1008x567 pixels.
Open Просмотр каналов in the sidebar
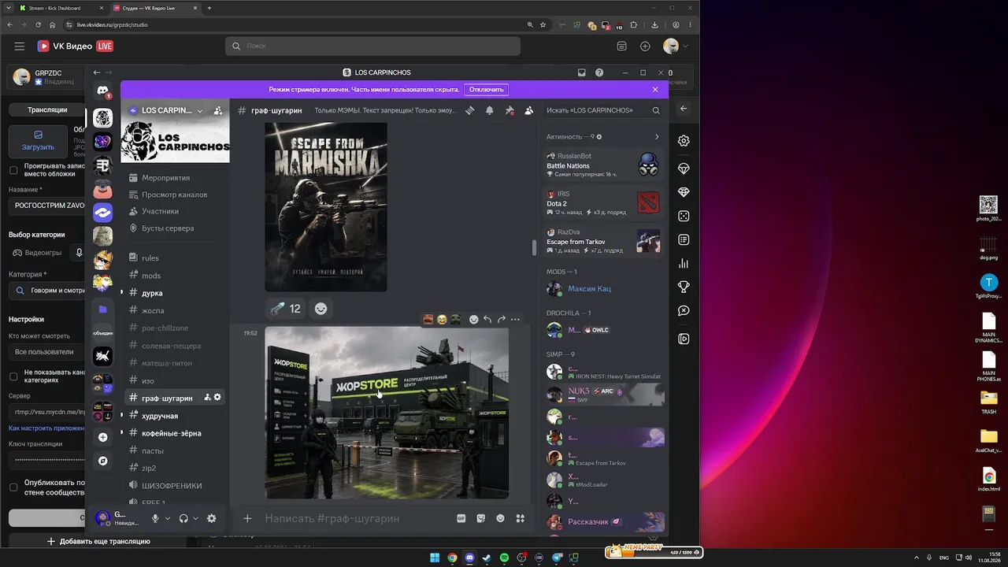(174, 195)
